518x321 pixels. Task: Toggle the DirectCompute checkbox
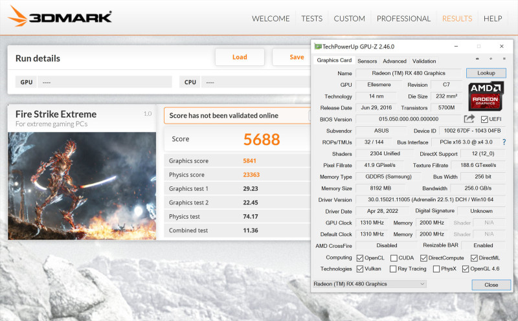coord(423,258)
